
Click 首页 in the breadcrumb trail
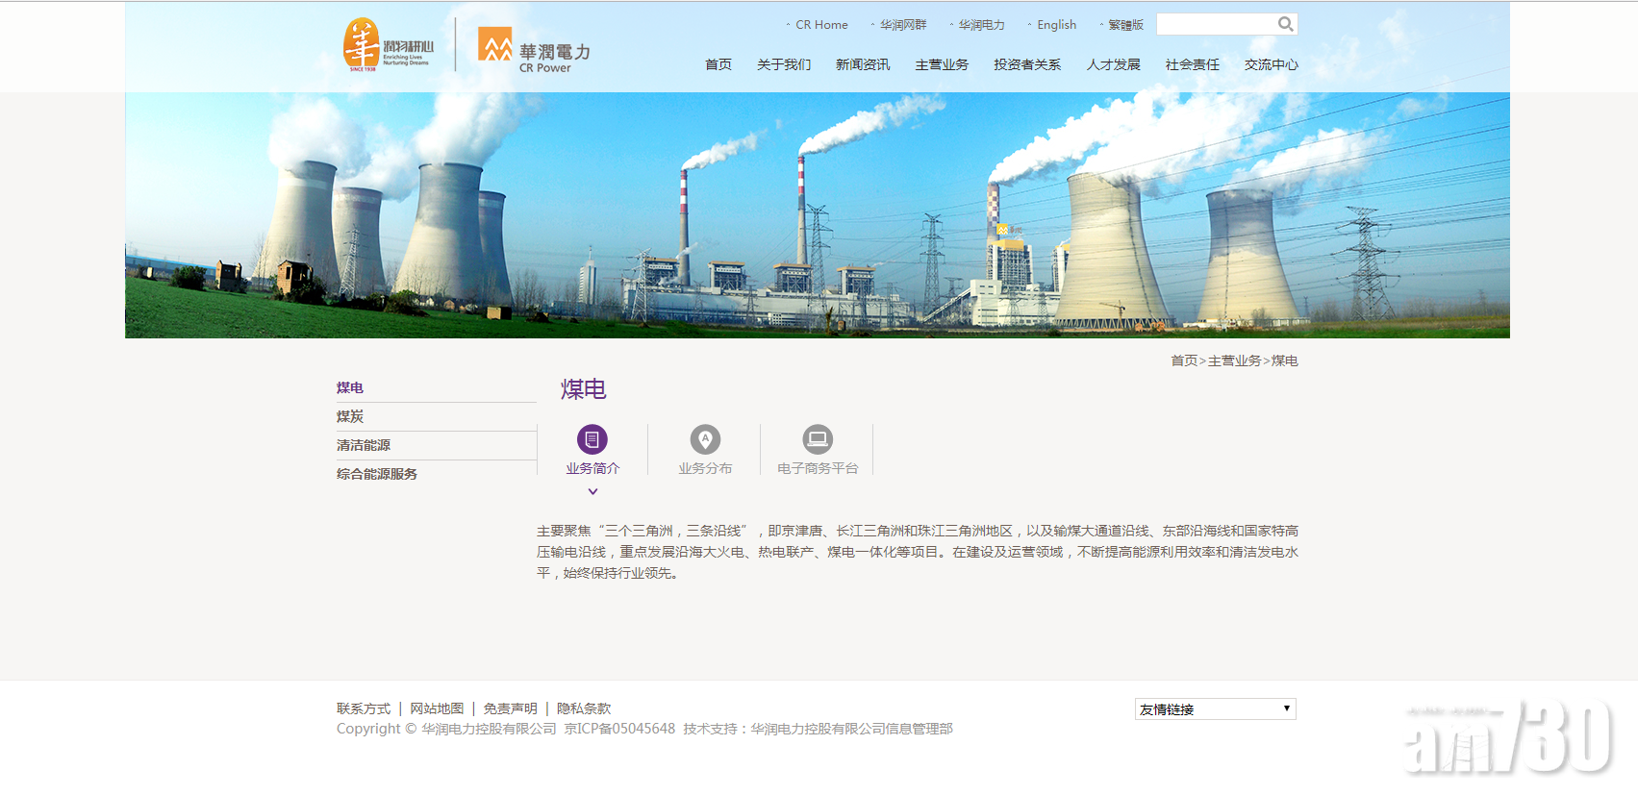[x=1183, y=360]
